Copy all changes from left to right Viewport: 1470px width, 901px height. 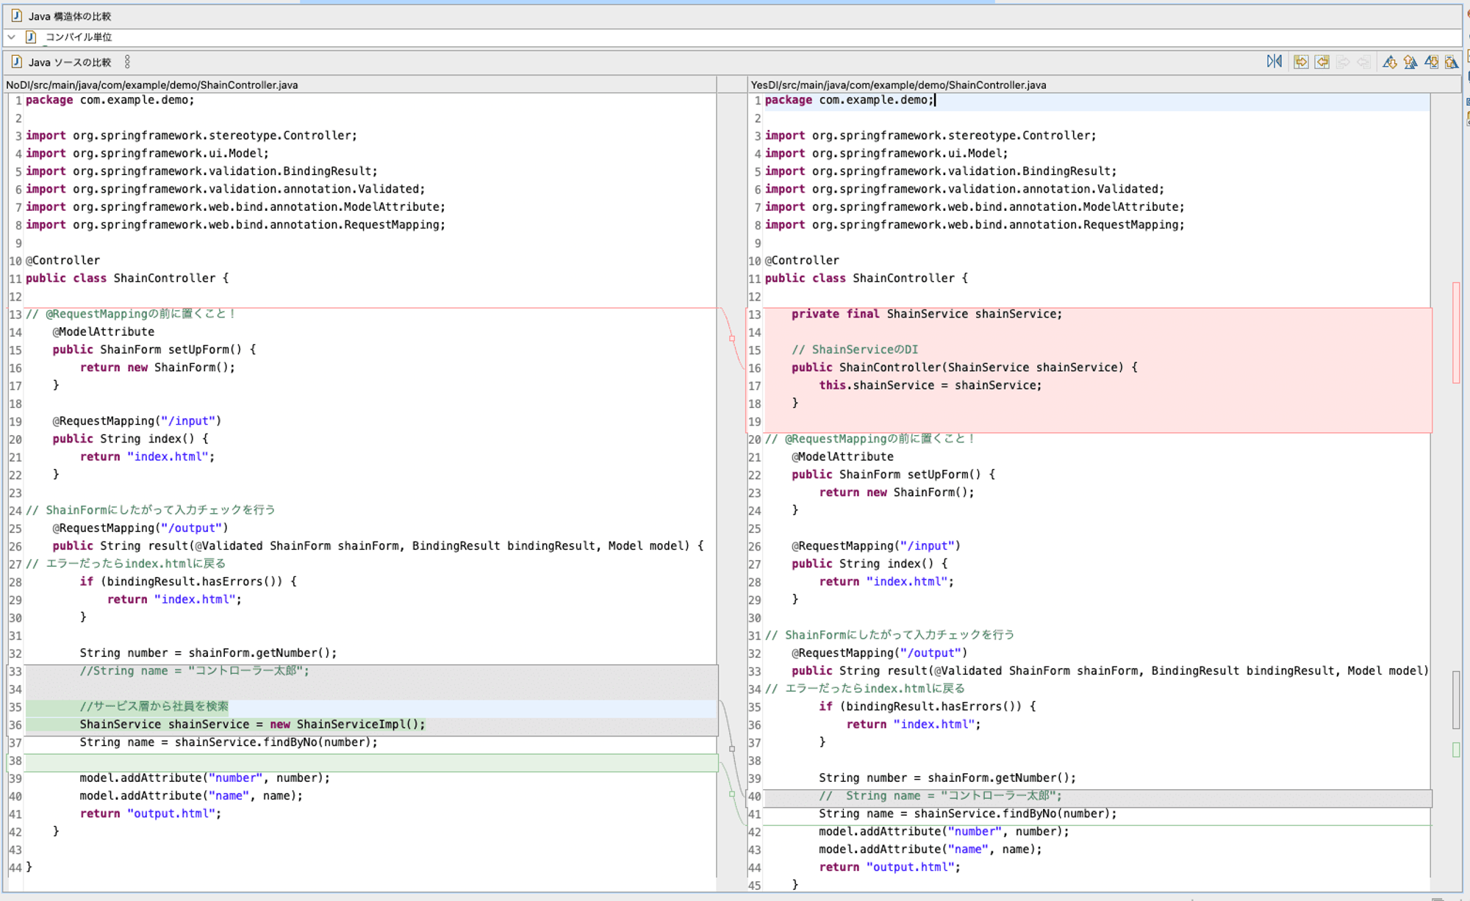pos(1301,62)
